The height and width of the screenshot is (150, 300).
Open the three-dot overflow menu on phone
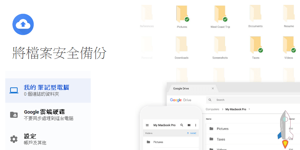coord(195,125)
